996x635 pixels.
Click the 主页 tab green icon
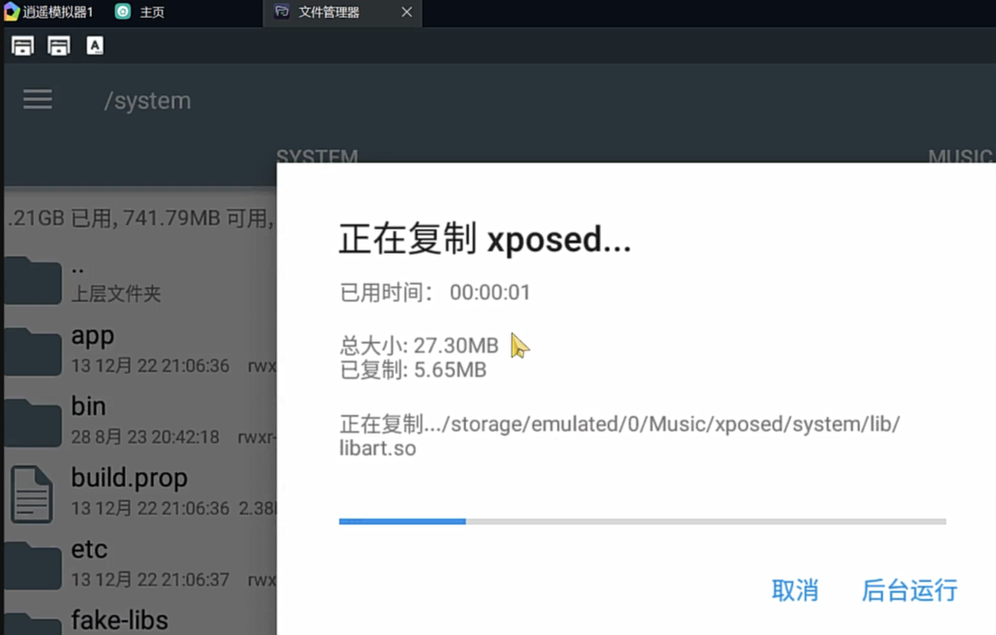tap(122, 12)
